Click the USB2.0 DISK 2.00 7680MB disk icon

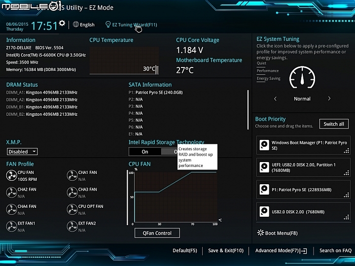pos(264,212)
